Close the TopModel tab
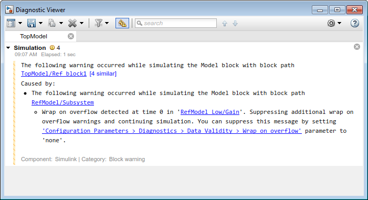This screenshot has width=368, height=200. click(71, 36)
